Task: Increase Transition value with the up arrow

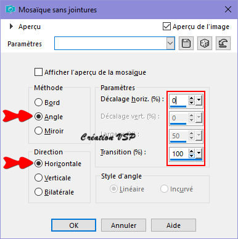Action: click(192, 151)
